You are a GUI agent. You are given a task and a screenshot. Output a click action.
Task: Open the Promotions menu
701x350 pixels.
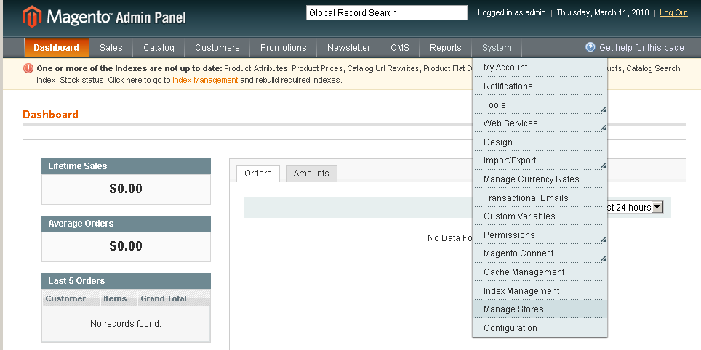tap(284, 48)
